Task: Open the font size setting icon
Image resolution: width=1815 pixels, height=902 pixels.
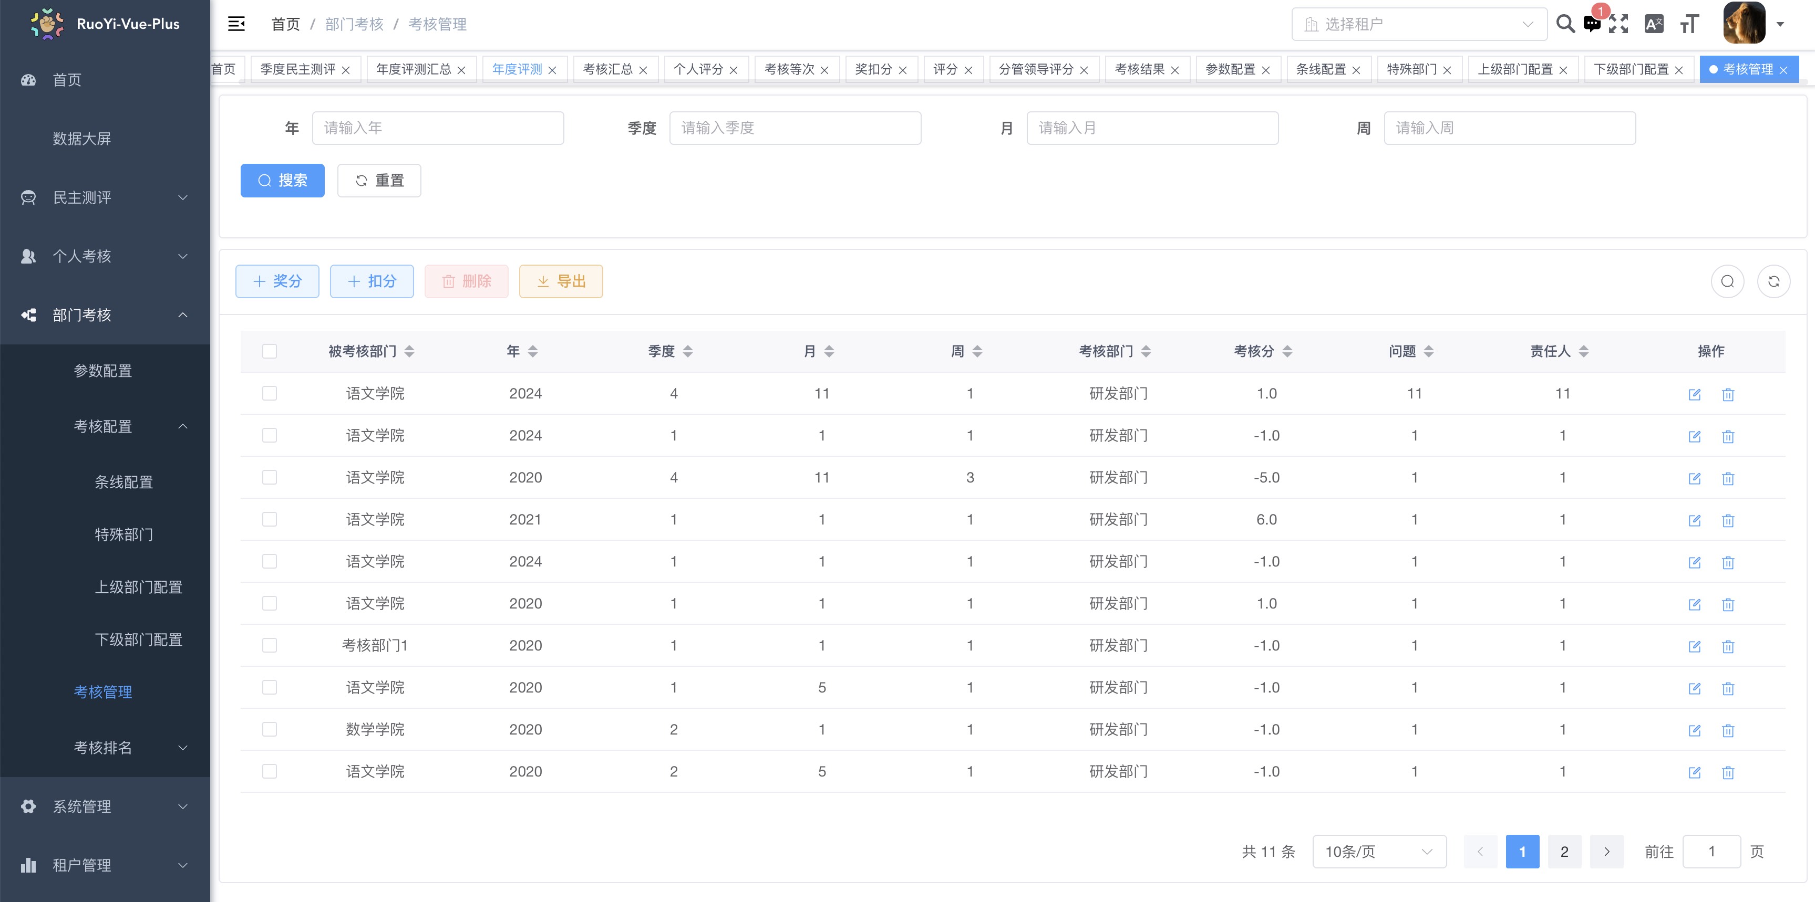Action: tap(1689, 24)
